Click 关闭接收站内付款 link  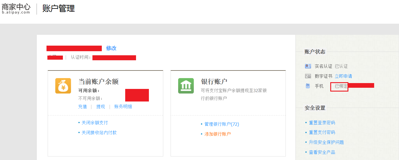pos(99,133)
